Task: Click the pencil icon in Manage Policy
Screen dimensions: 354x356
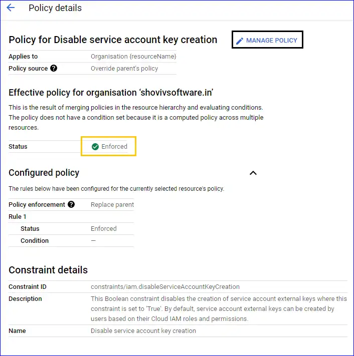Action: (x=240, y=41)
